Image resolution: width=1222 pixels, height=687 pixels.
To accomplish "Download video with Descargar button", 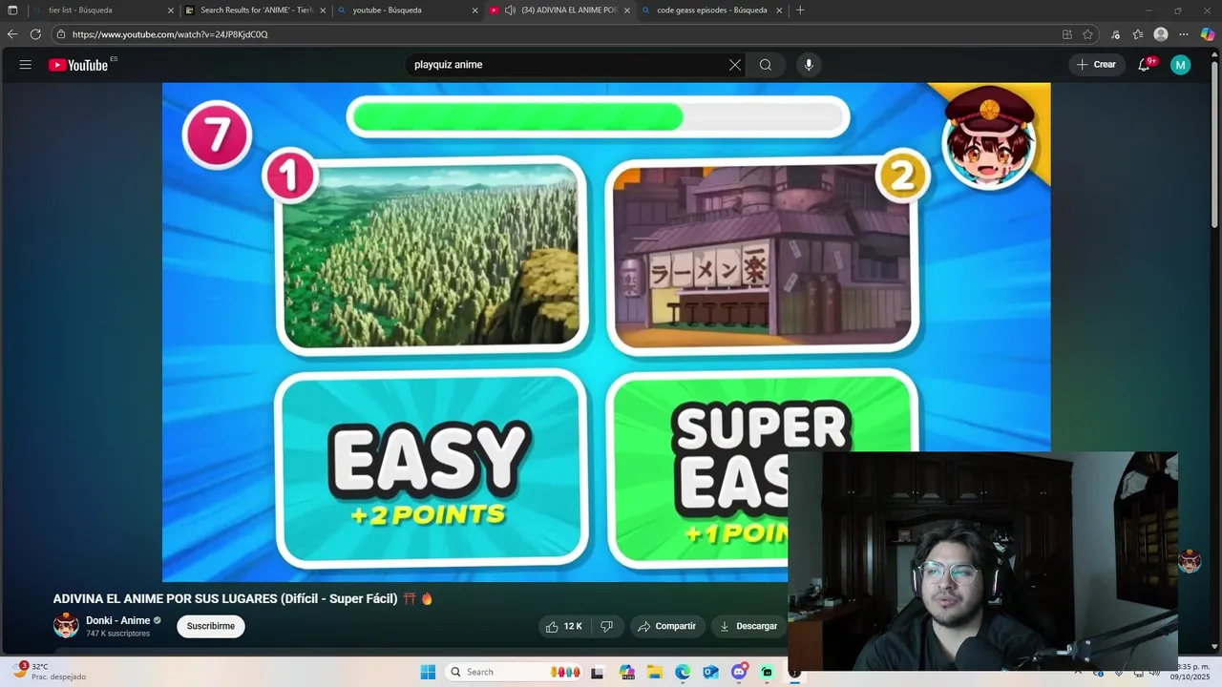I will point(748,626).
